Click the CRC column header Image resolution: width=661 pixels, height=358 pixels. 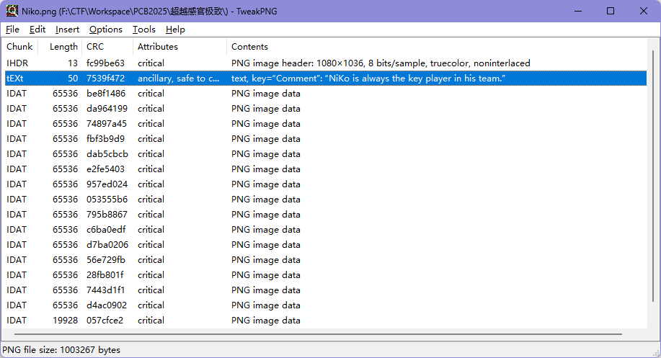pyautogui.click(x=95, y=47)
